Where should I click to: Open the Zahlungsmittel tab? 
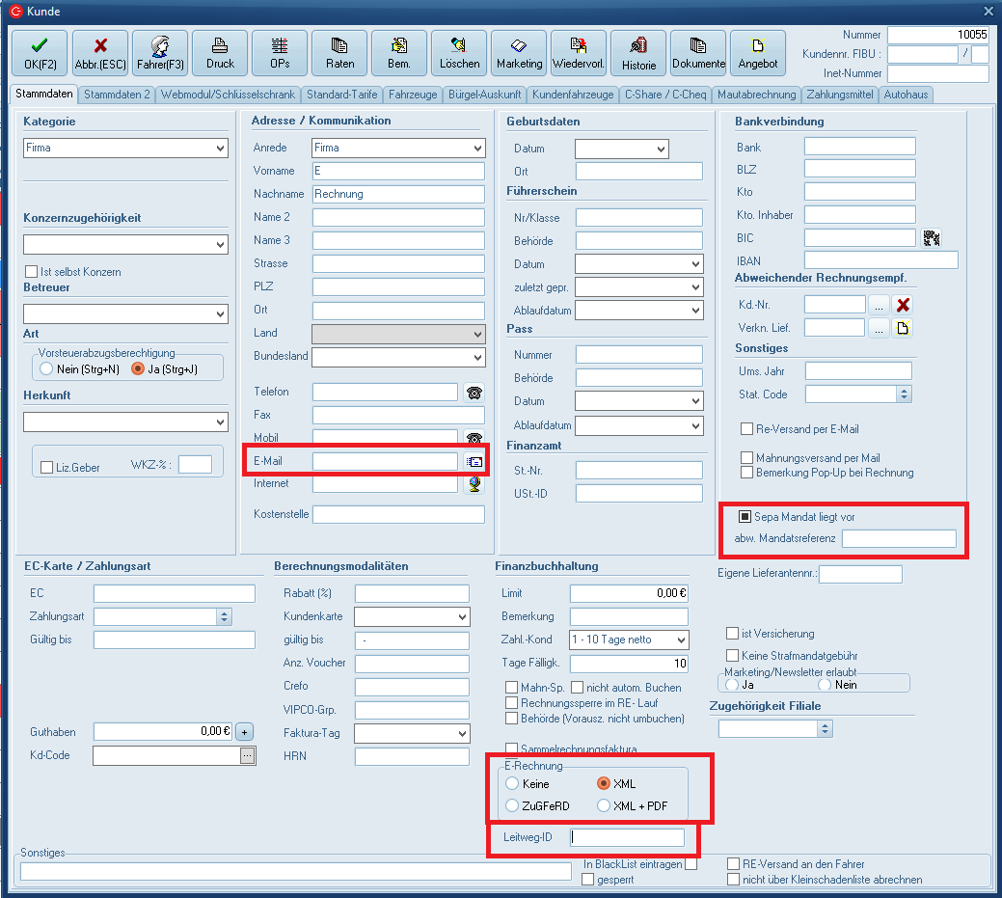[x=840, y=95]
